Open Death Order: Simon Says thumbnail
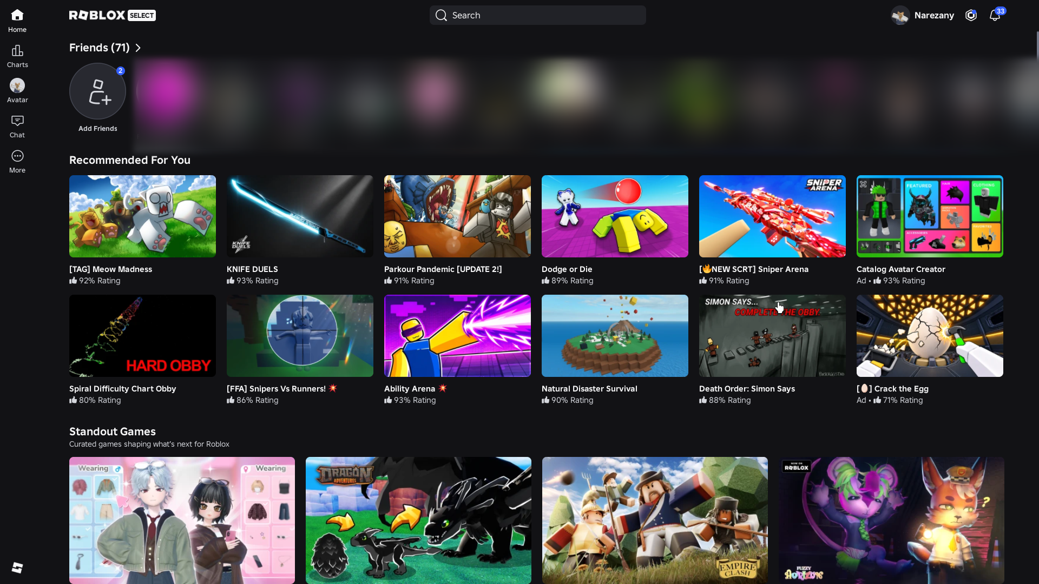Image resolution: width=1039 pixels, height=584 pixels. pyautogui.click(x=772, y=336)
